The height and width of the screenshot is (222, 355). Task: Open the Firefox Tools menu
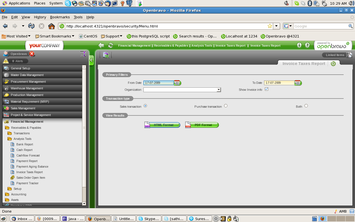point(78,17)
